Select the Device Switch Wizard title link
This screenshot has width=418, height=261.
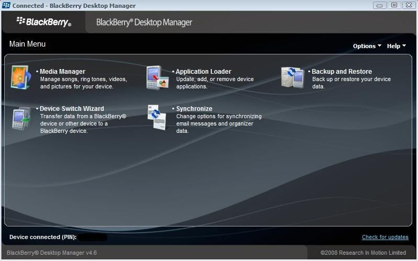[72, 108]
